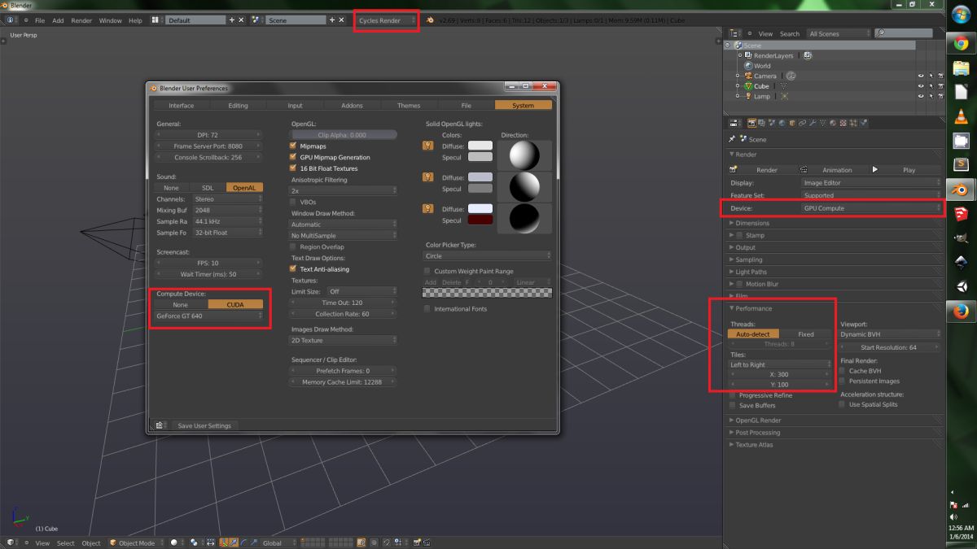This screenshot has height=549, width=977.
Task: Hide Lamp with its eye icon
Action: tap(921, 96)
